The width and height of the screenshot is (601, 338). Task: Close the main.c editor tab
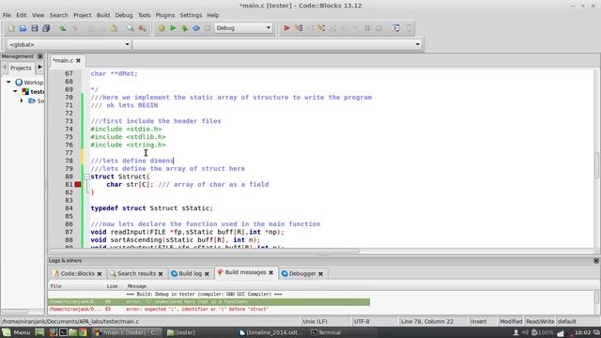pos(78,60)
